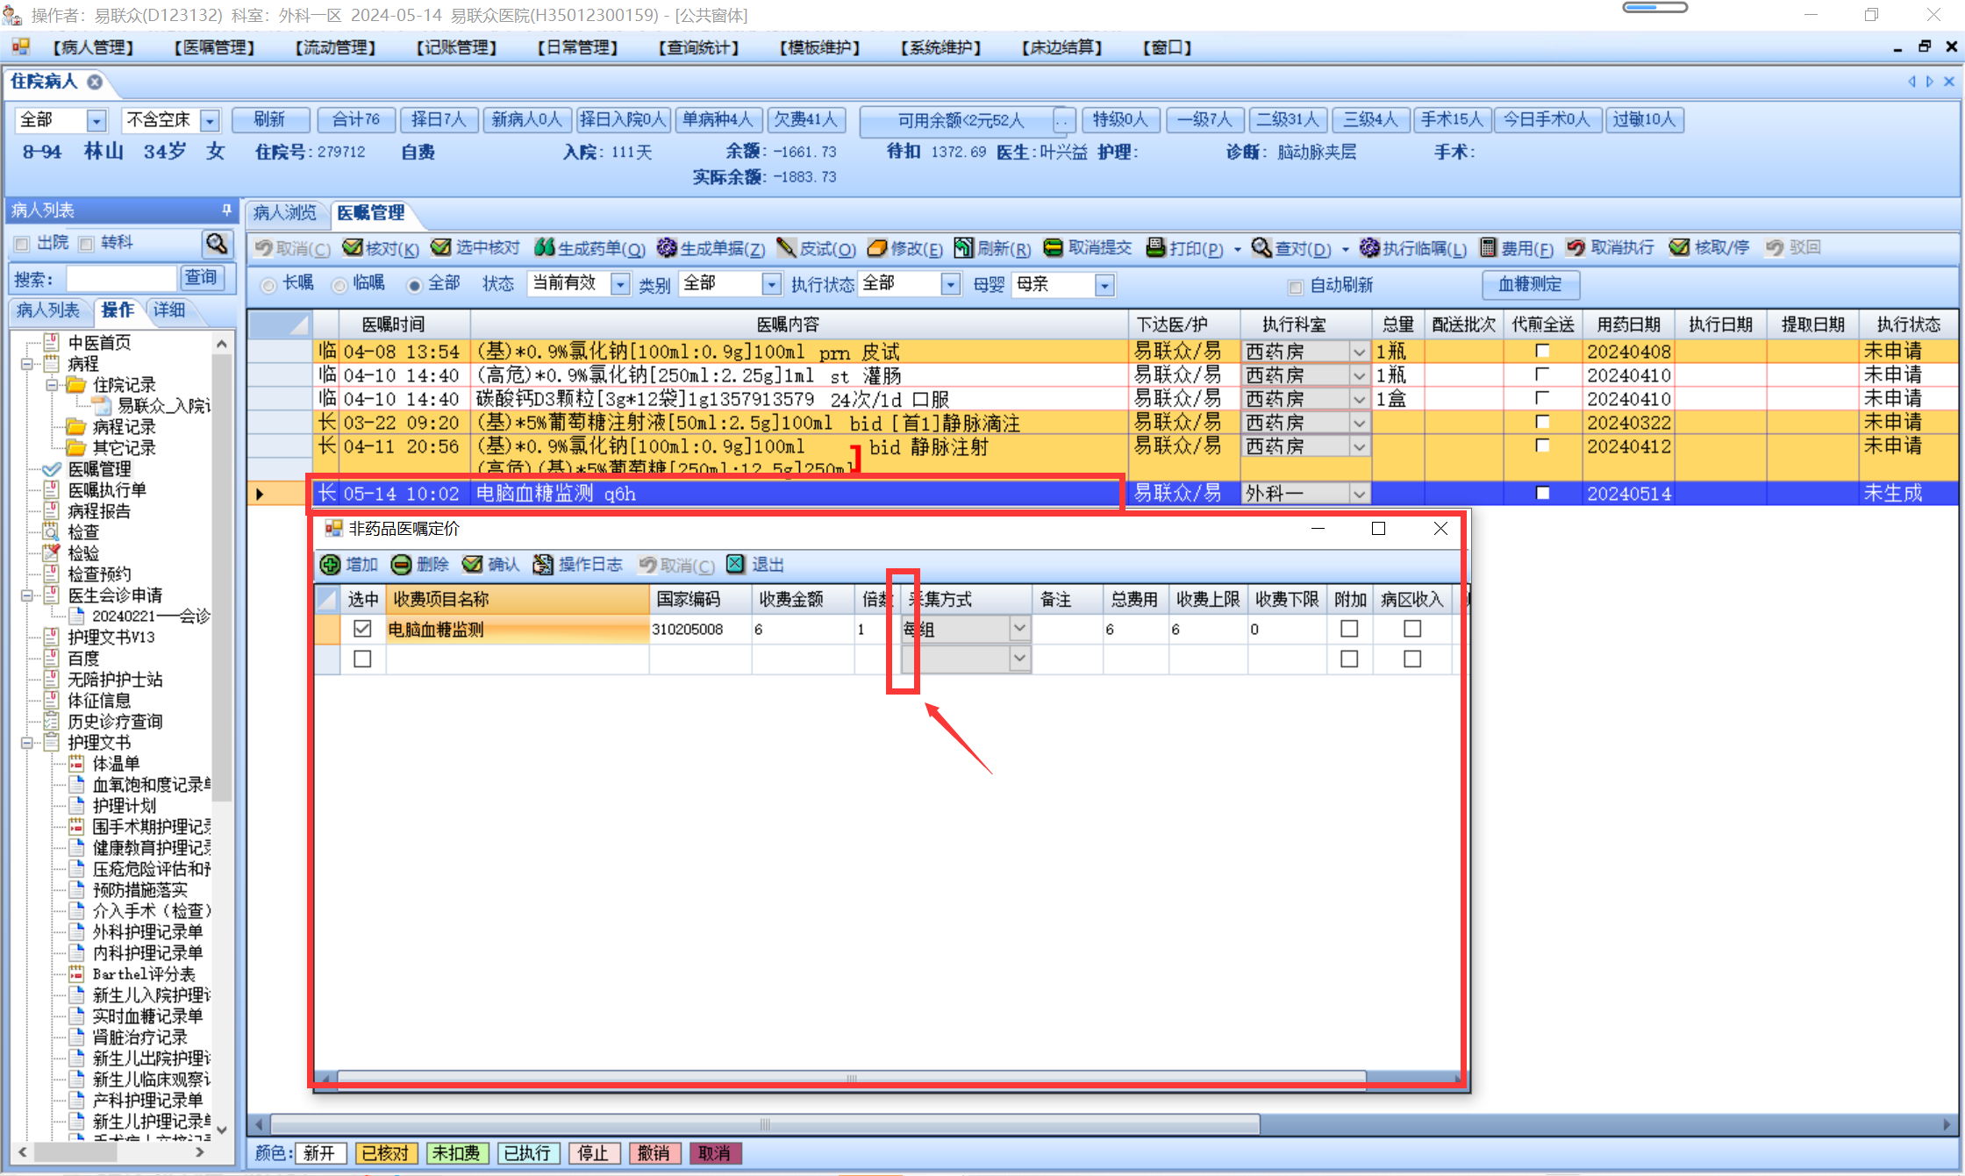Click the 打印(P) printer icon
1965x1176 pixels.
(1156, 248)
